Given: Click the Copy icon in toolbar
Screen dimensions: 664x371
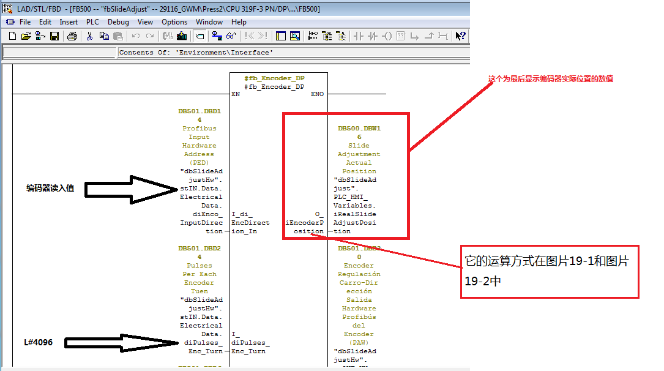Looking at the screenshot, I should point(104,36).
